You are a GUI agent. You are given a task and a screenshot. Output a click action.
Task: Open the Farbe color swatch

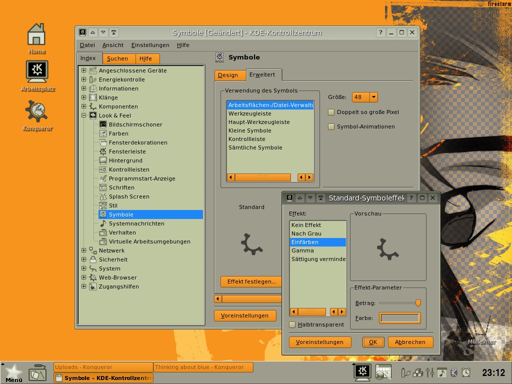click(399, 318)
